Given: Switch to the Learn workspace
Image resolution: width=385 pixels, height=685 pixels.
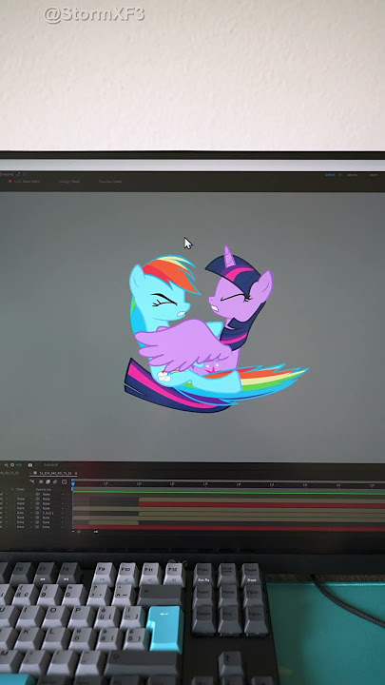Looking at the screenshot, I should point(374,175).
